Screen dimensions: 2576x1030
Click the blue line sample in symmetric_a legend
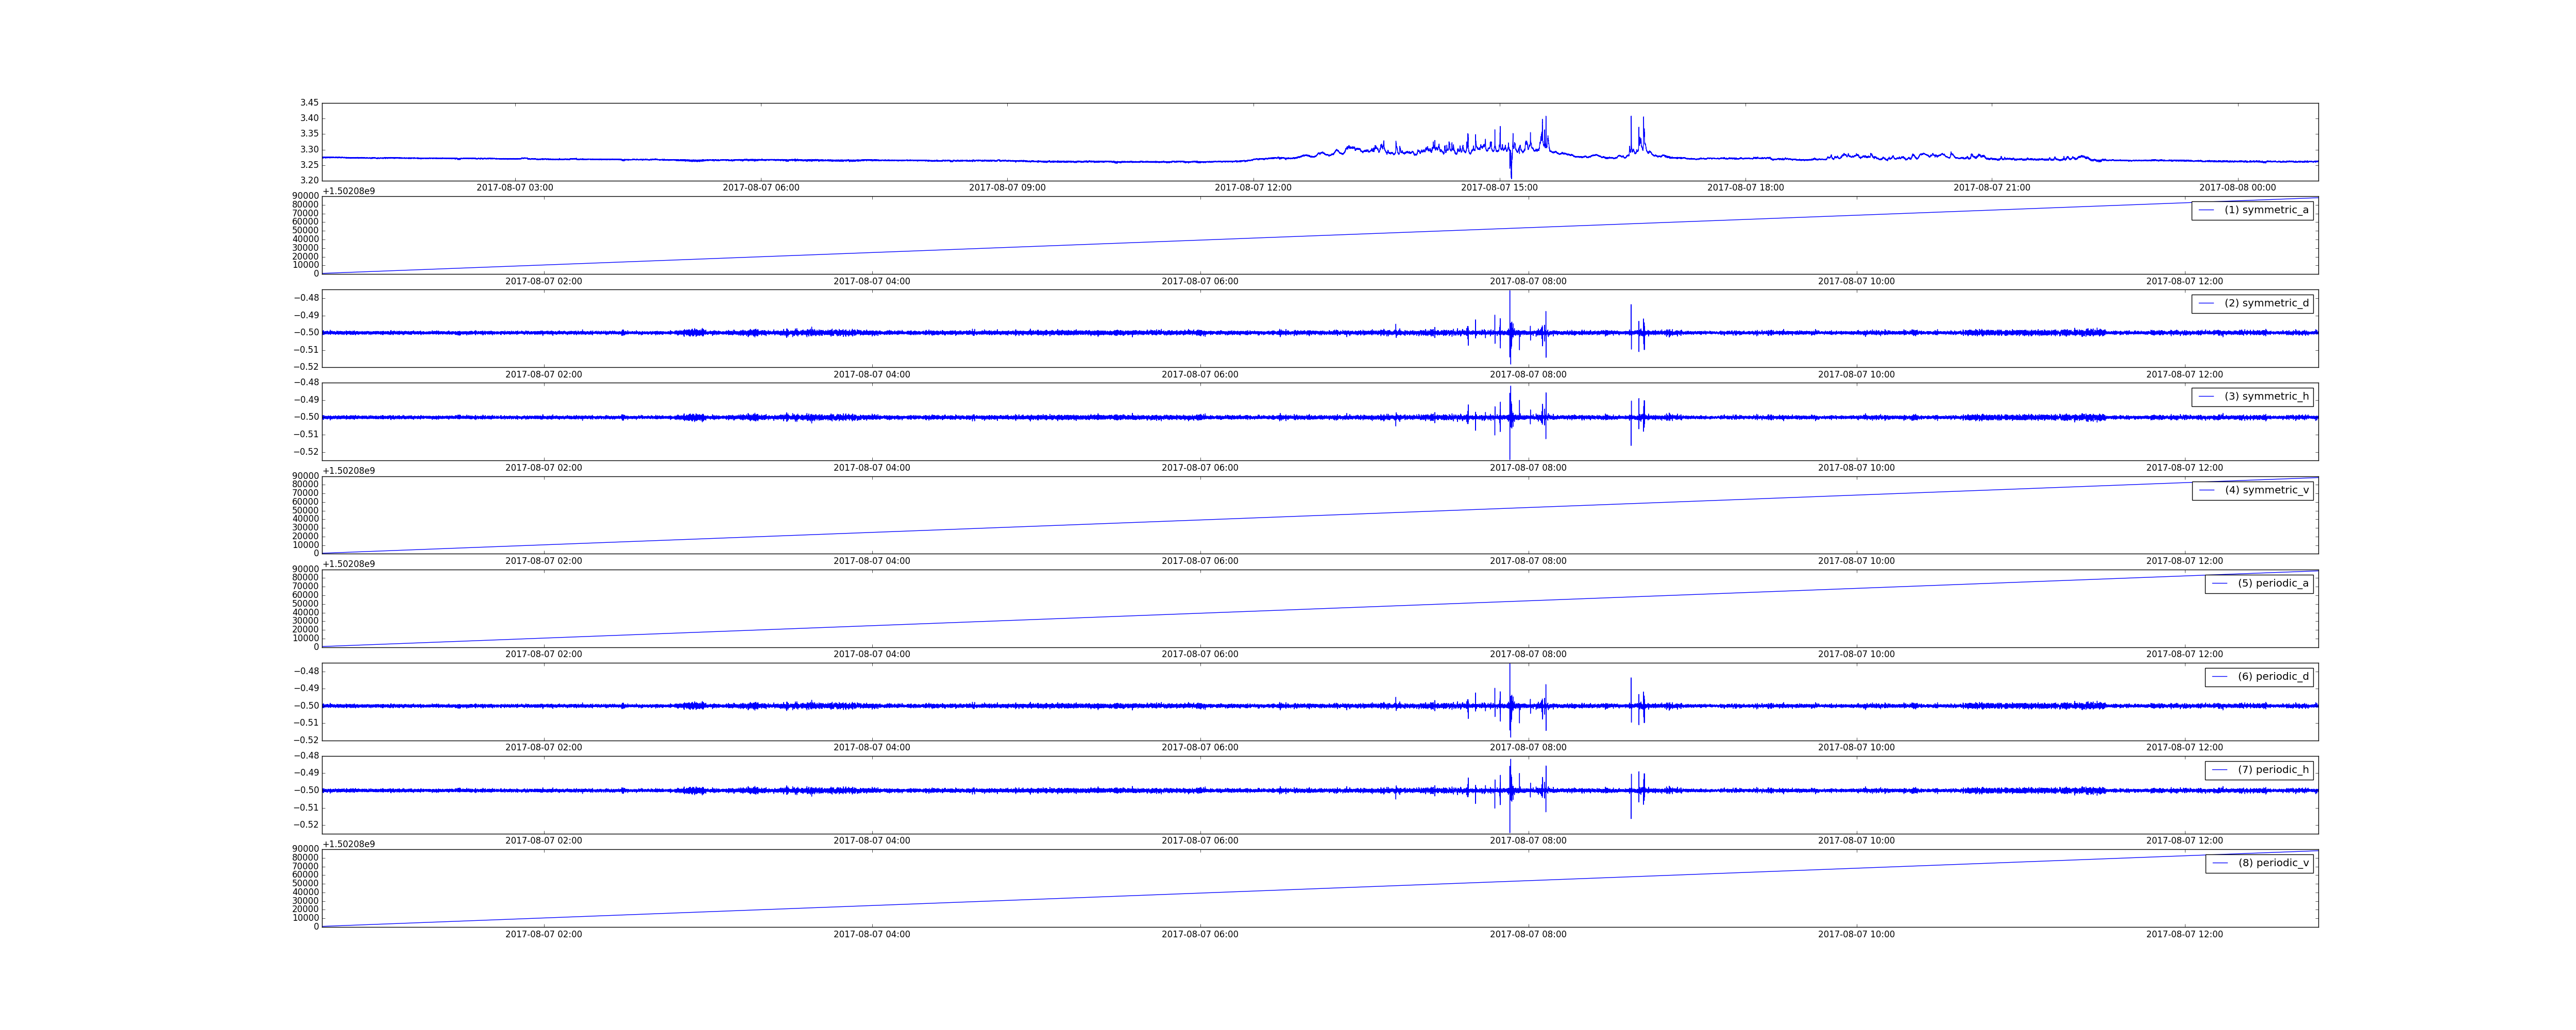pos(2207,210)
